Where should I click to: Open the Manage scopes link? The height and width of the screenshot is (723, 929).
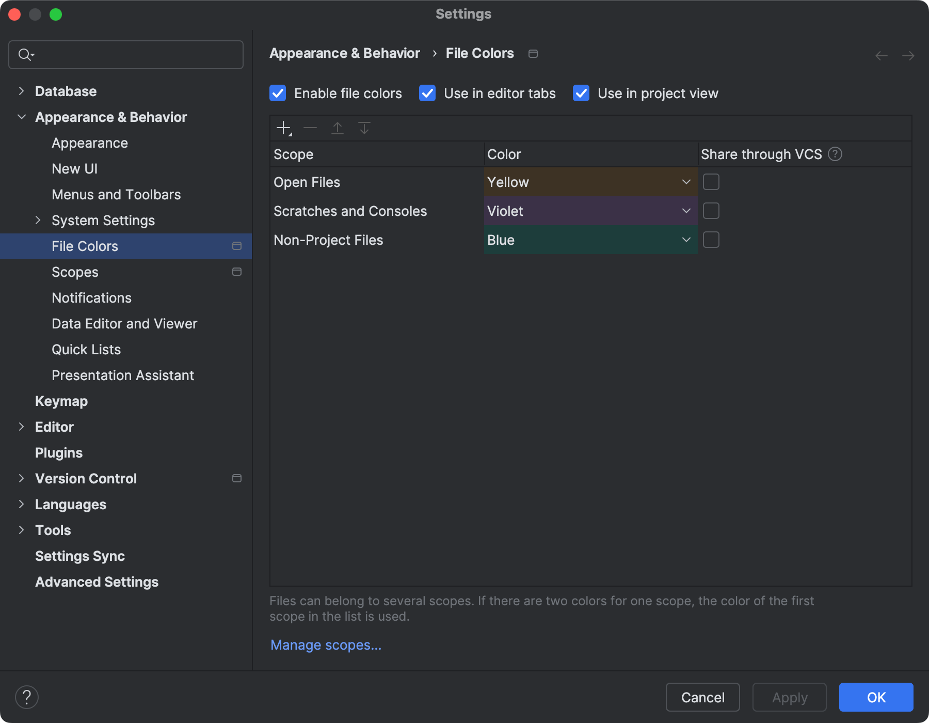coord(326,645)
